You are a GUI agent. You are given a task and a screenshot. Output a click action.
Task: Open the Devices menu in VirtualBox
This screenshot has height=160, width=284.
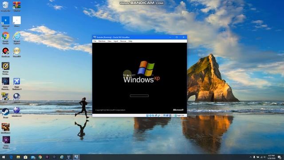123,41
